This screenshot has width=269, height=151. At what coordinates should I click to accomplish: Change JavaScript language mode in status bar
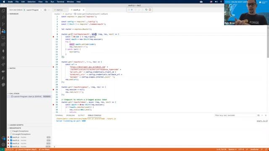tap(254, 149)
